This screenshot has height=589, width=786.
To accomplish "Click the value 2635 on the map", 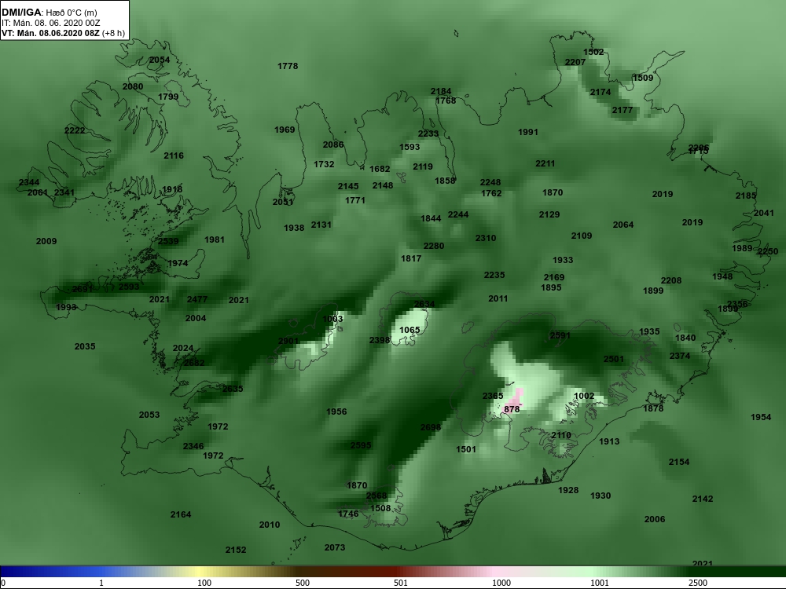I will point(233,390).
